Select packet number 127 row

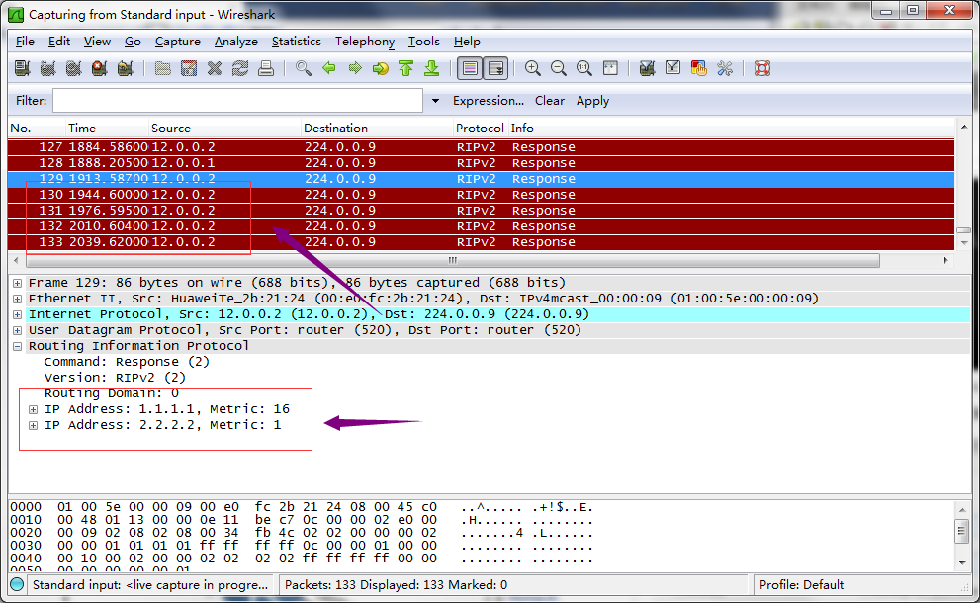tap(481, 147)
